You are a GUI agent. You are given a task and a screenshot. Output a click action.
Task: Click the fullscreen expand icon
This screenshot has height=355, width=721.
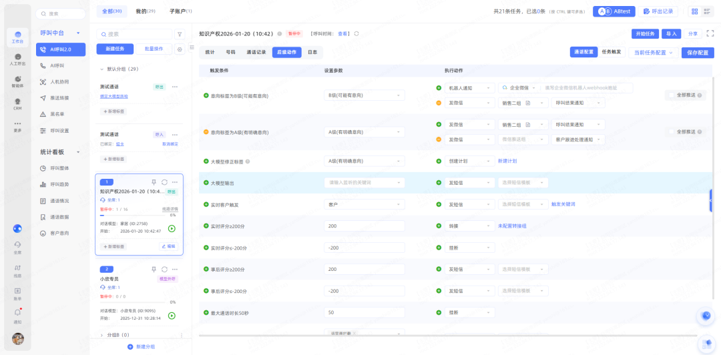click(710, 33)
